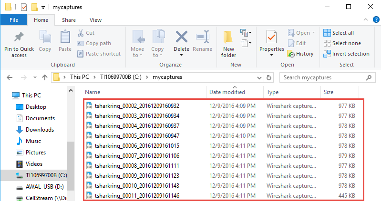The image size is (381, 201).
Task: Click the red Delete icon
Action: (x=181, y=38)
